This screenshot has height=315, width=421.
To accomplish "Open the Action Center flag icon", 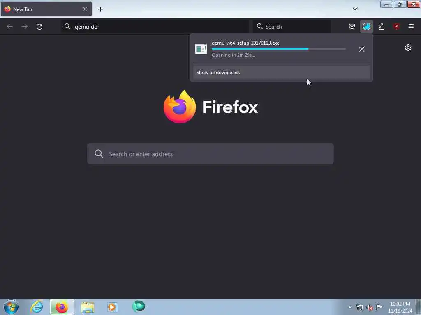I will (x=379, y=307).
